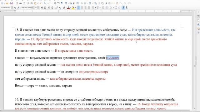Insert a table
This screenshot has width=200, height=112.
(x=66, y=3)
